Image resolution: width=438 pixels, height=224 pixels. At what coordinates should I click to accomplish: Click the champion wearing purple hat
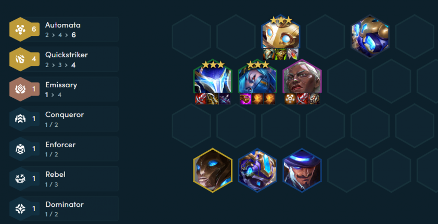pyautogui.click(x=302, y=170)
